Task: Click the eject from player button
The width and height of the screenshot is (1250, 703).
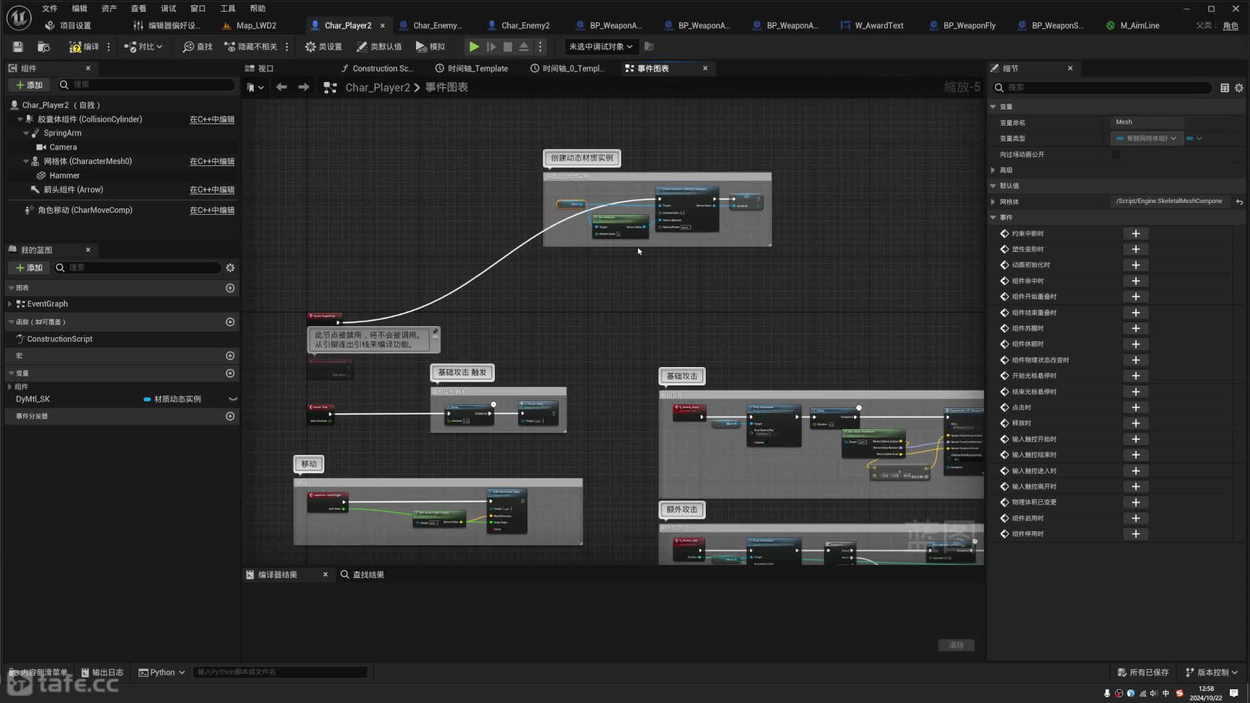Action: coord(523,46)
